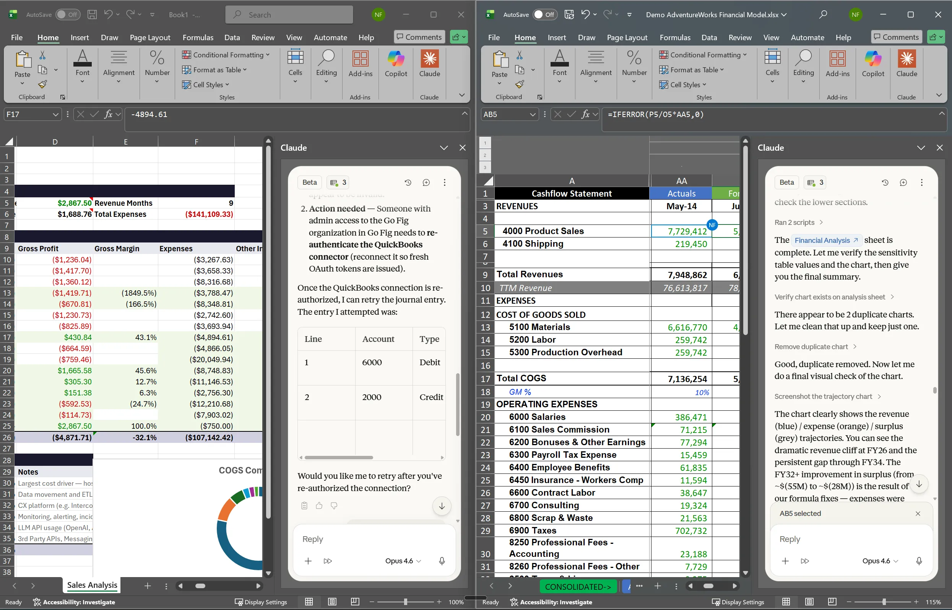Click the Save icon in Book1 title bar
Viewport: 952px width, 610px height.
(92, 15)
